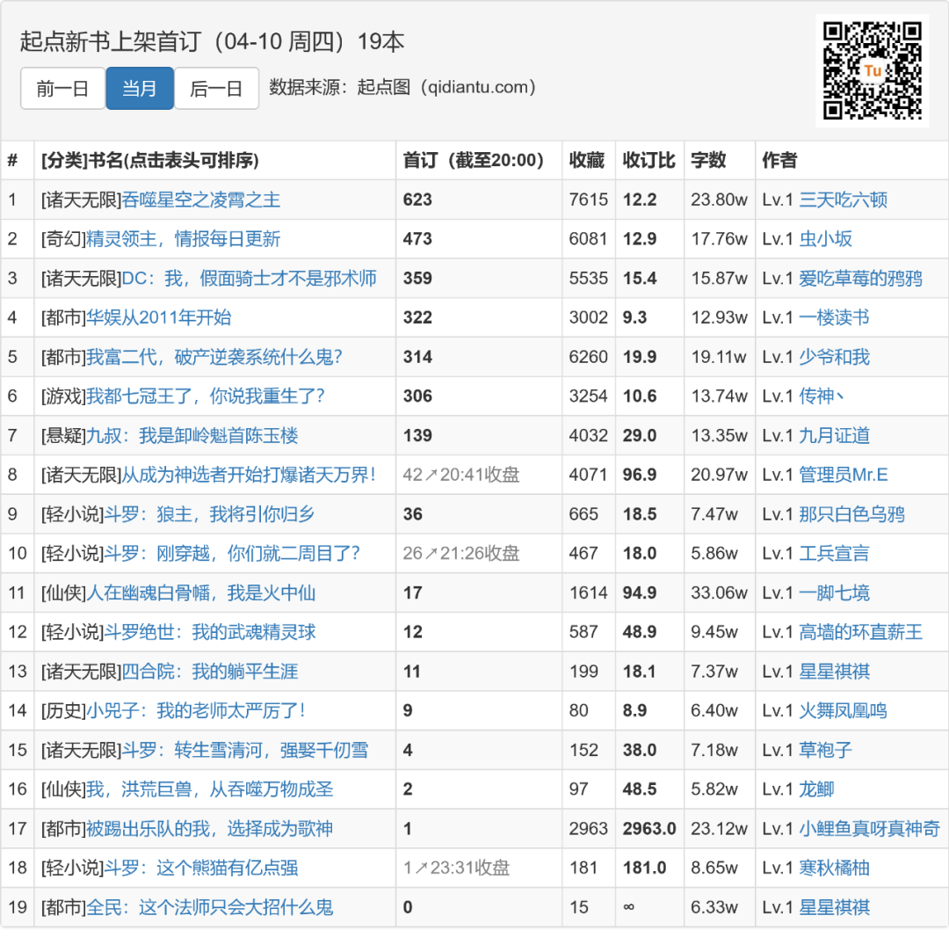Click the 前一日 button
Viewport: 949px width, 952px height.
62,89
